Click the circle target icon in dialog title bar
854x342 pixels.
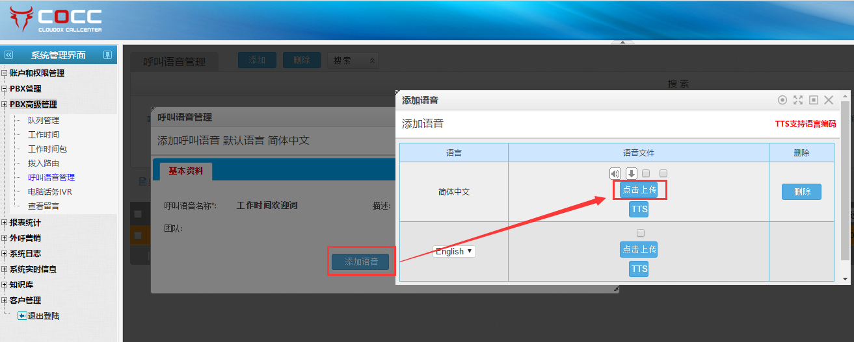[x=782, y=100]
